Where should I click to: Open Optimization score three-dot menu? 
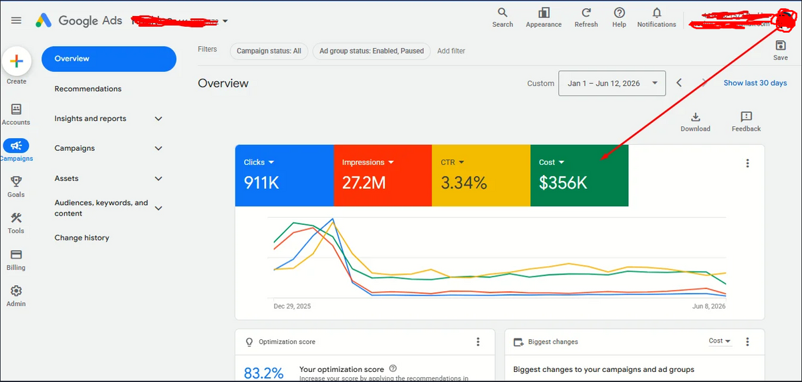point(478,342)
